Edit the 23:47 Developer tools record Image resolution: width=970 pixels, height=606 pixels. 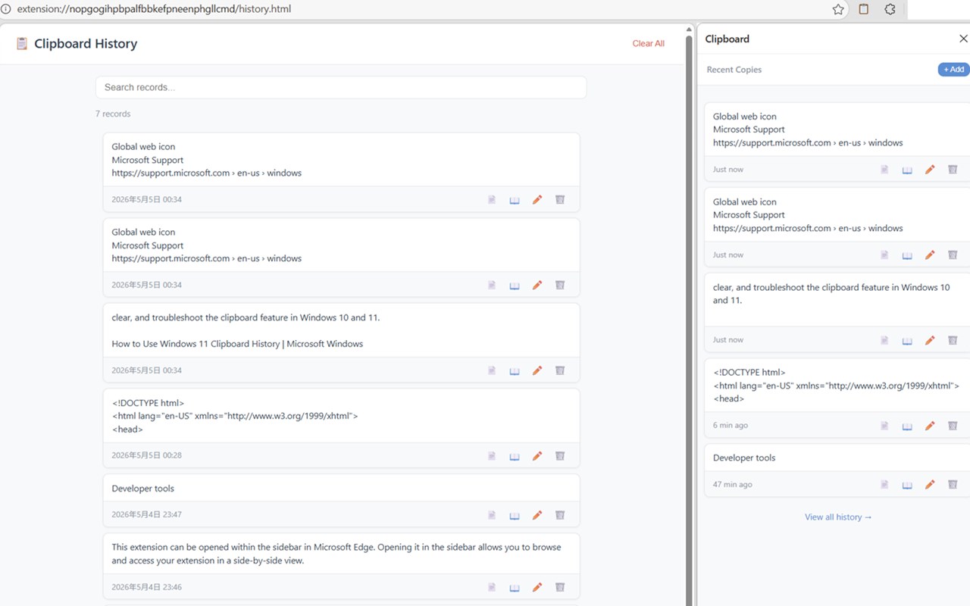coord(537,515)
